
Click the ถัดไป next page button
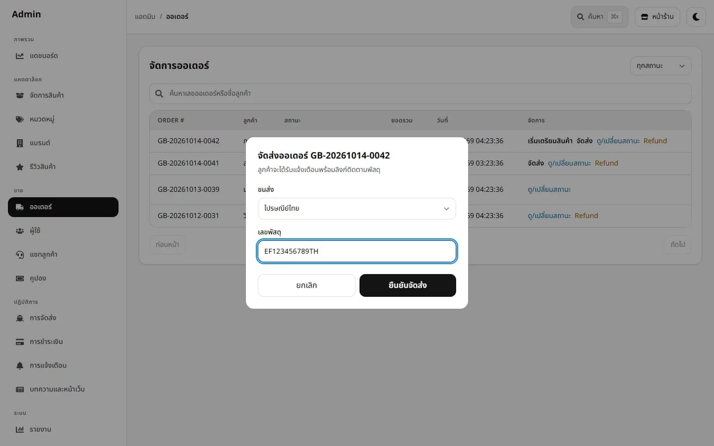click(x=677, y=244)
